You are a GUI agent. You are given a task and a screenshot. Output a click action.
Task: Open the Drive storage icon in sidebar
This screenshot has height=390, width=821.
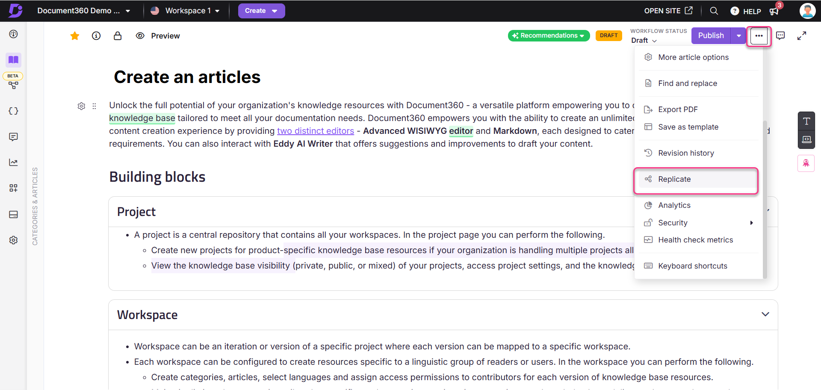[x=13, y=214]
